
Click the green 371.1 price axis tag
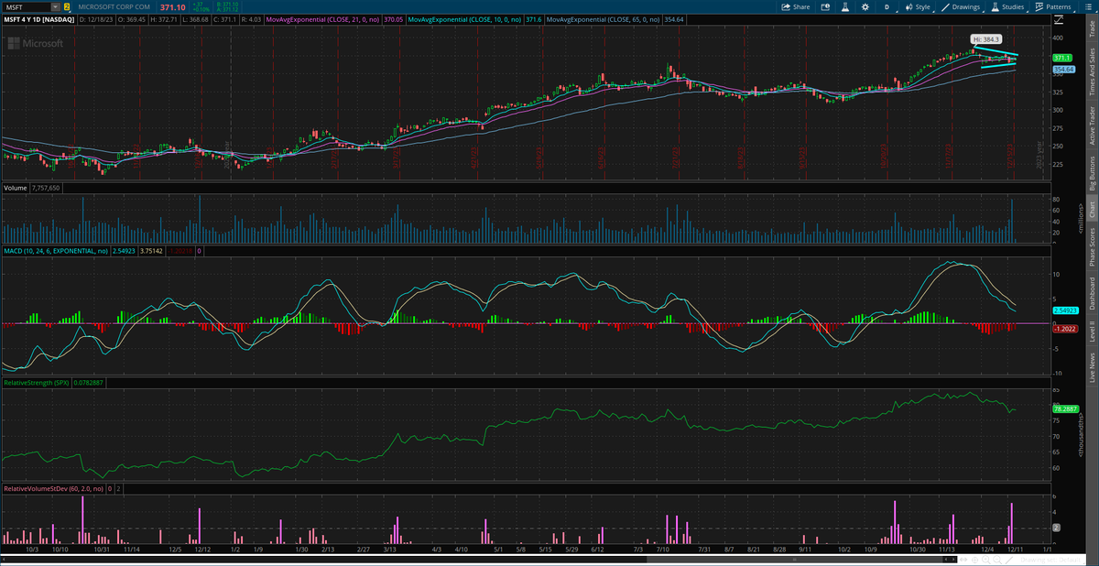coord(1061,58)
